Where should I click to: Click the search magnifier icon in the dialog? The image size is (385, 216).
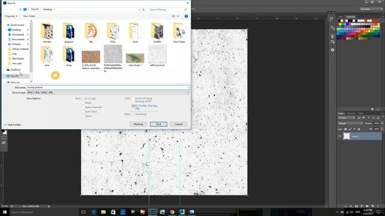[185, 10]
